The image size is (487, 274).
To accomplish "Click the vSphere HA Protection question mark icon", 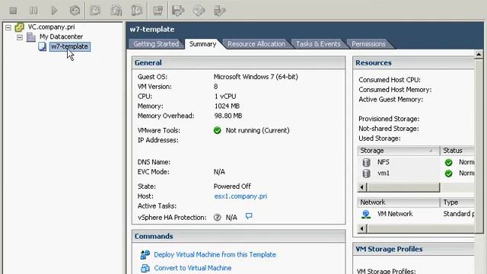I will tap(218, 218).
